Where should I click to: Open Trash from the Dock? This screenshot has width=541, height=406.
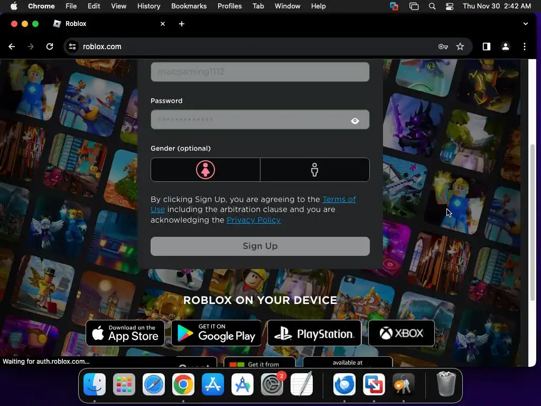click(446, 384)
